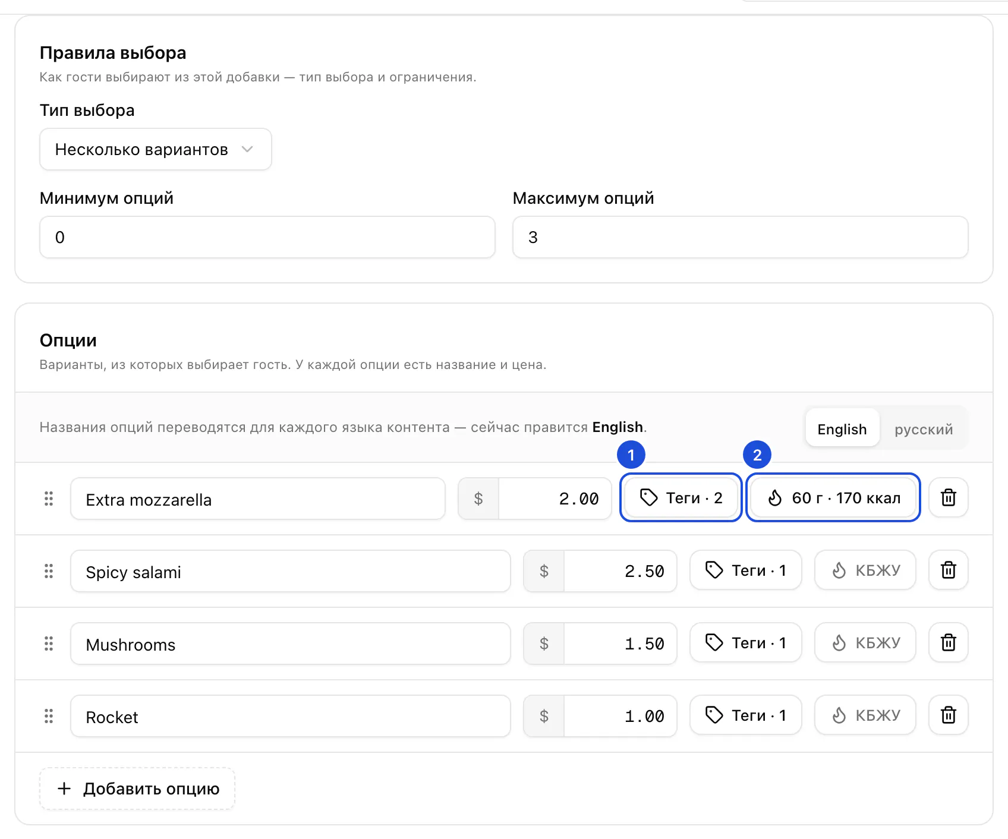The height and width of the screenshot is (839, 1008).
Task: Edit the Mushrooms name field
Action: [x=291, y=644]
